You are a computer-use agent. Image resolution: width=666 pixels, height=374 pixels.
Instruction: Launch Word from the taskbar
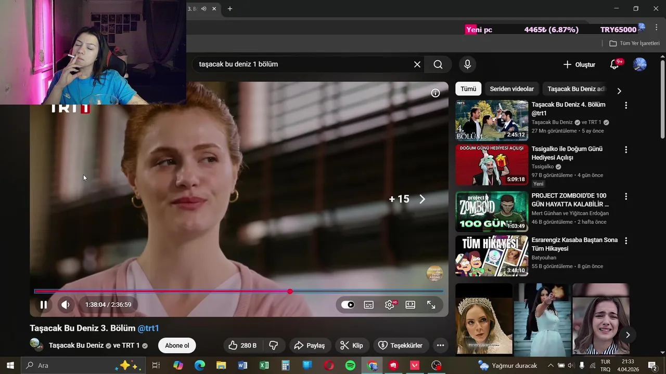pos(242,366)
